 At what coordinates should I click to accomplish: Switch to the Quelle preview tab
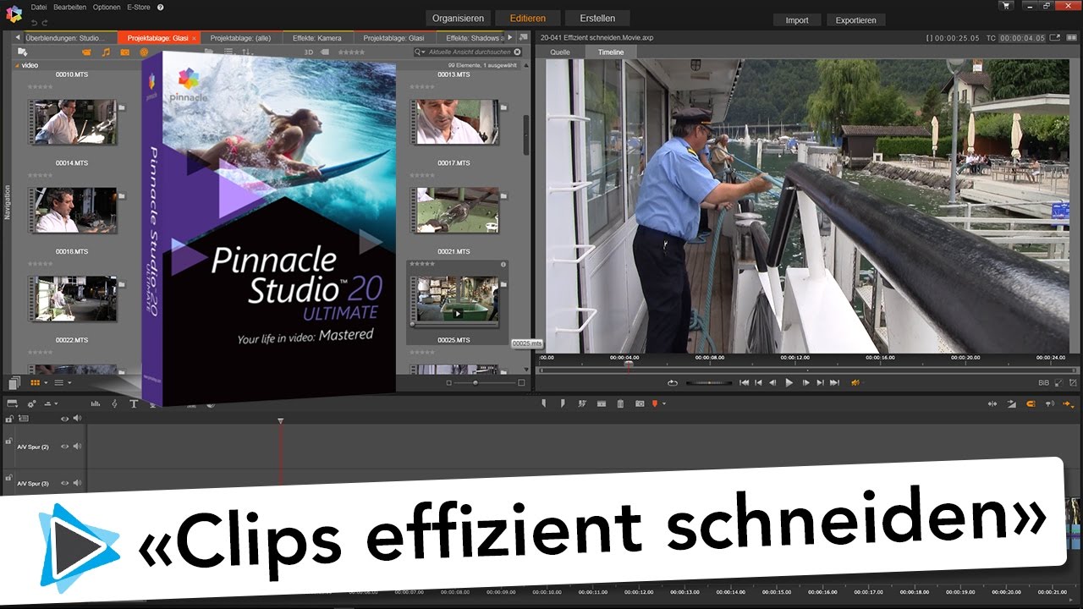tap(560, 52)
